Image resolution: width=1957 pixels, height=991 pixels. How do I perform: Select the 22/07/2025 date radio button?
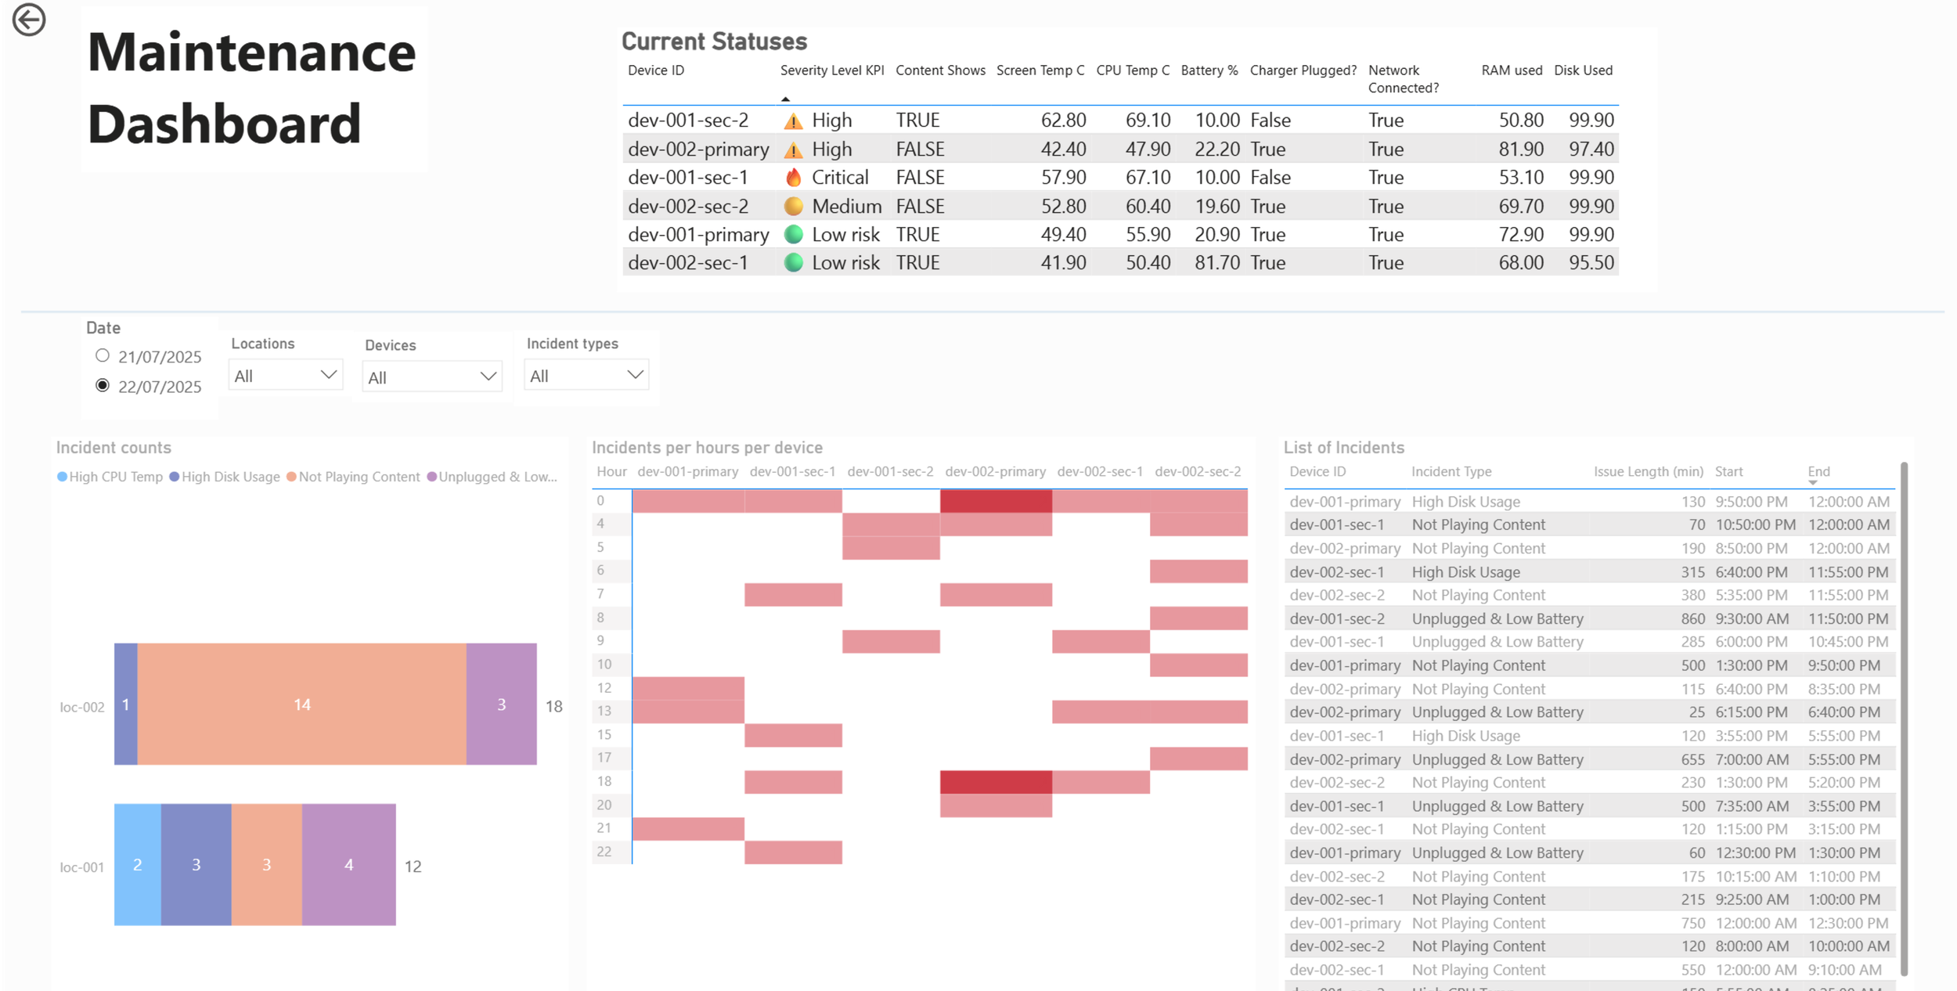coord(103,385)
